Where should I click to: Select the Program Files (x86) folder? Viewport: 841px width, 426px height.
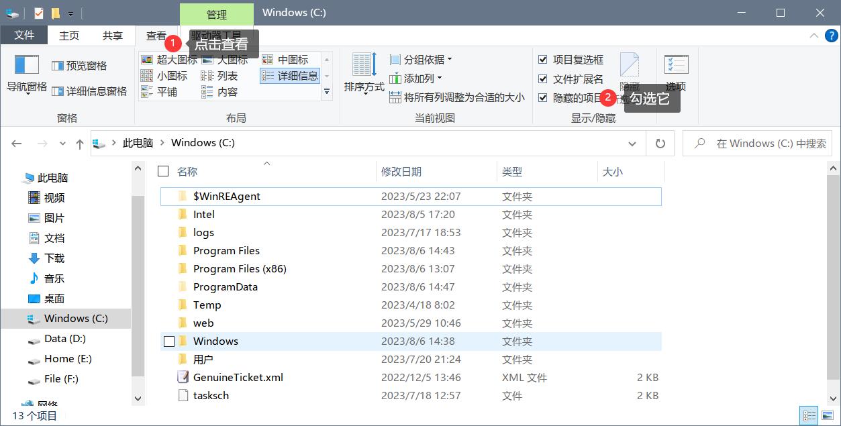click(x=411, y=269)
